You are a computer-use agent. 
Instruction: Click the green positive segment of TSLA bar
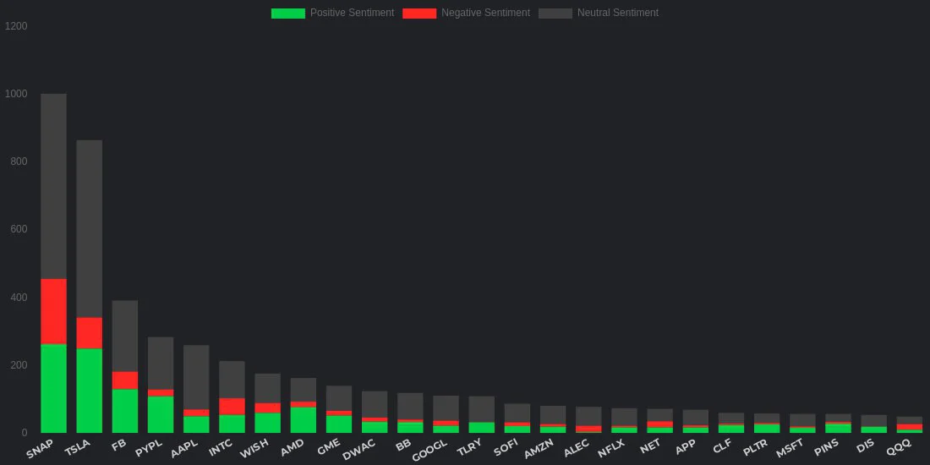tap(89, 391)
